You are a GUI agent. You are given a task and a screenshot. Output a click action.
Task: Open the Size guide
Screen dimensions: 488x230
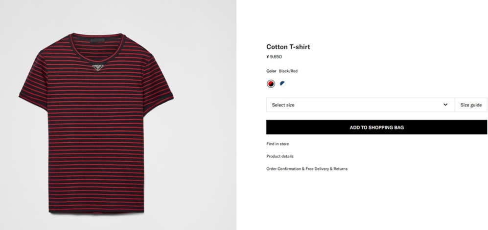[471, 105]
